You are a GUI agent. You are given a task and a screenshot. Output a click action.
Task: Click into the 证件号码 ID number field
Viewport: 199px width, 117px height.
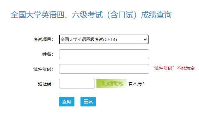click(x=104, y=69)
